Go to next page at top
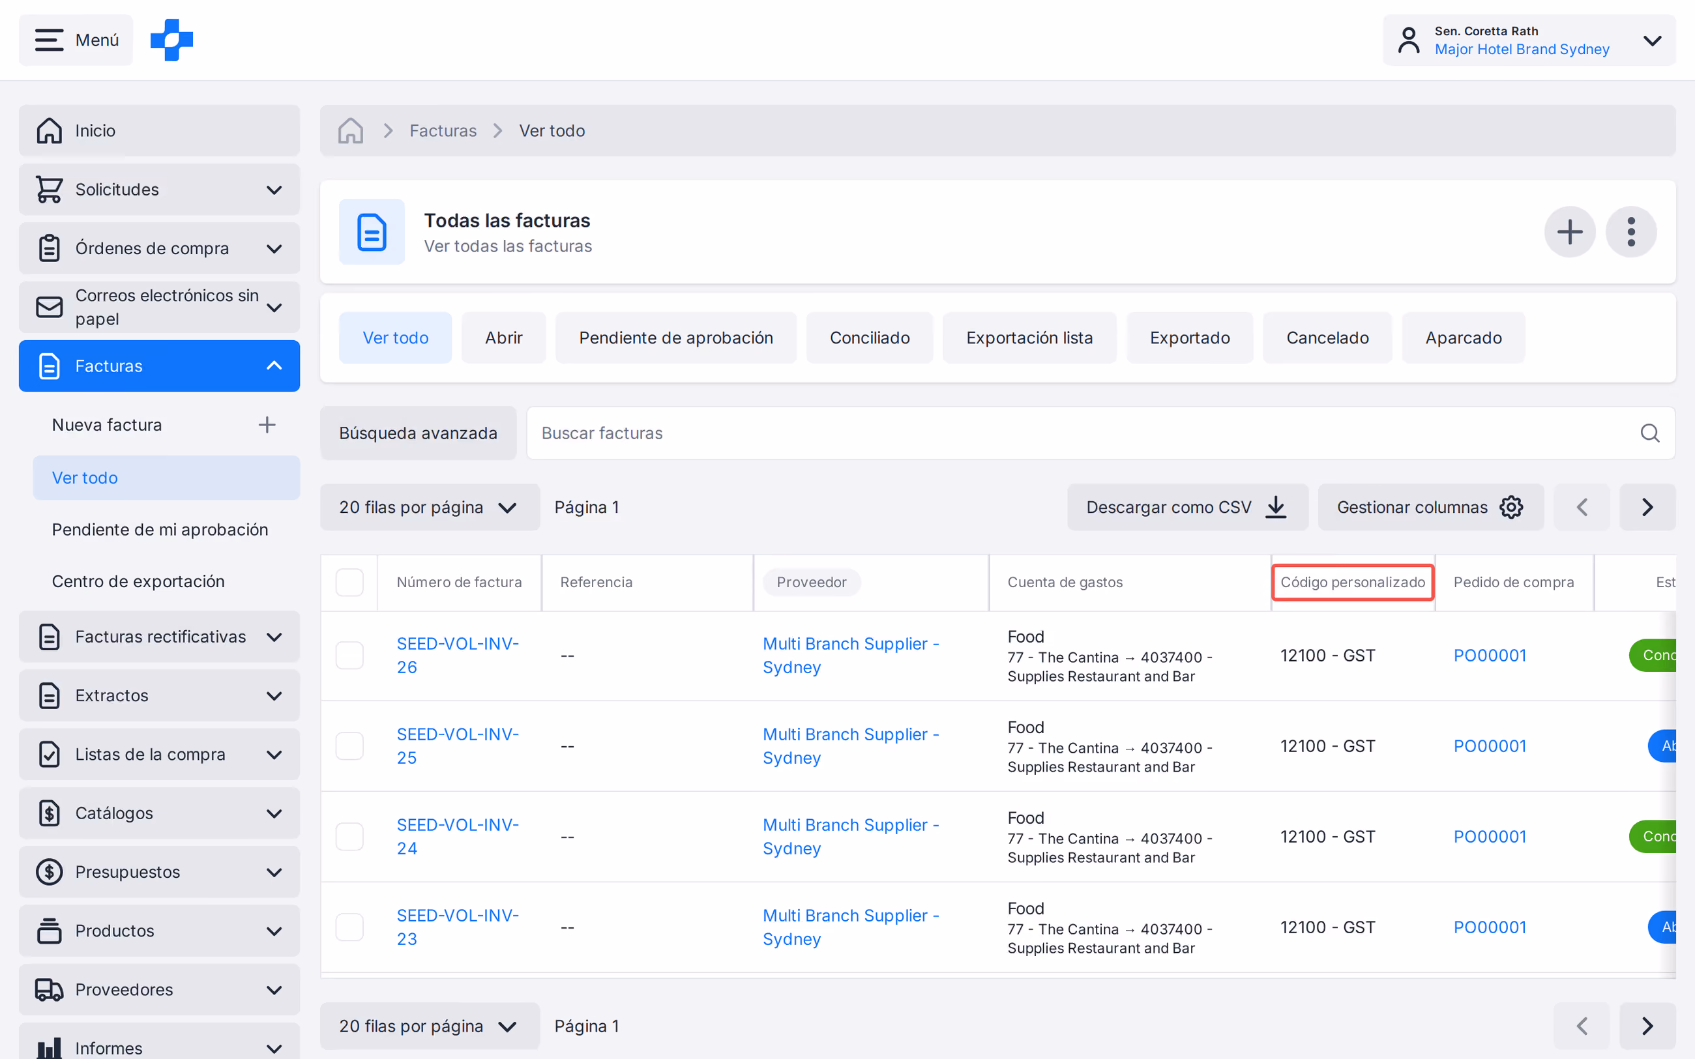The height and width of the screenshot is (1059, 1695). [x=1647, y=507]
